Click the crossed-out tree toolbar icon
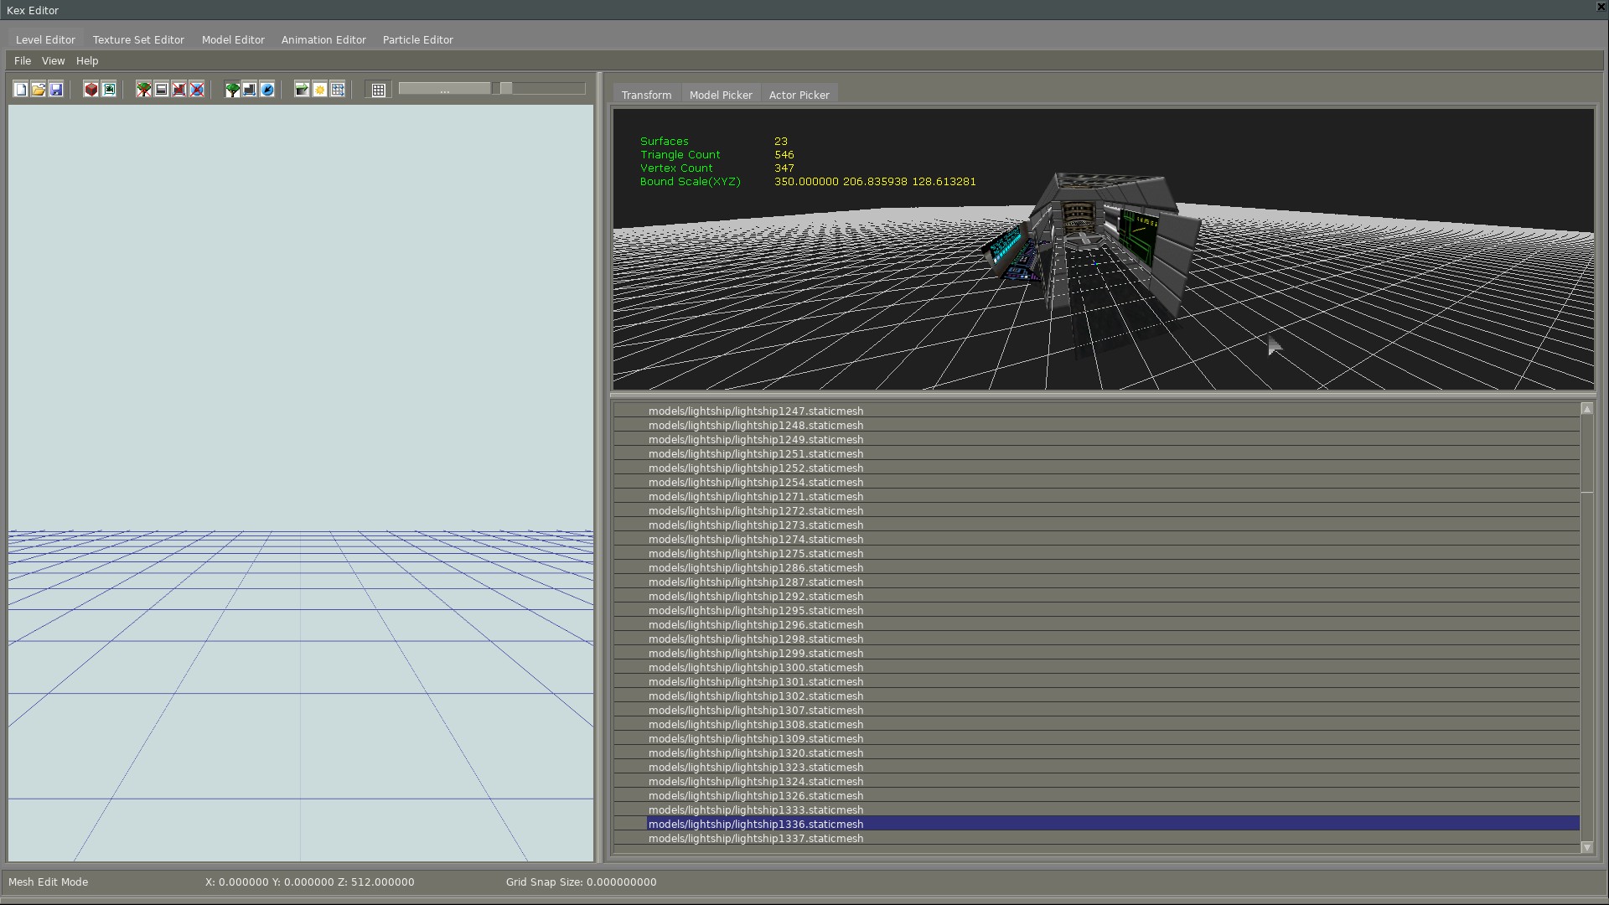 point(144,90)
